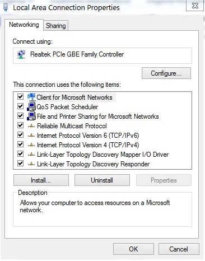205x261 pixels.
Task: Toggle QoS Packet Scheduler checkbox
Action: point(20,106)
